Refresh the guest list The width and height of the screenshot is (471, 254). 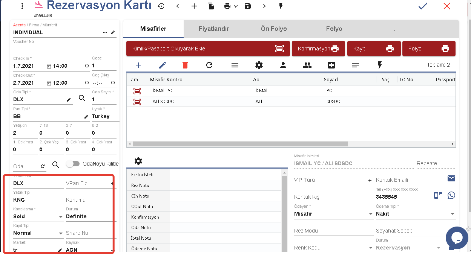click(x=209, y=65)
